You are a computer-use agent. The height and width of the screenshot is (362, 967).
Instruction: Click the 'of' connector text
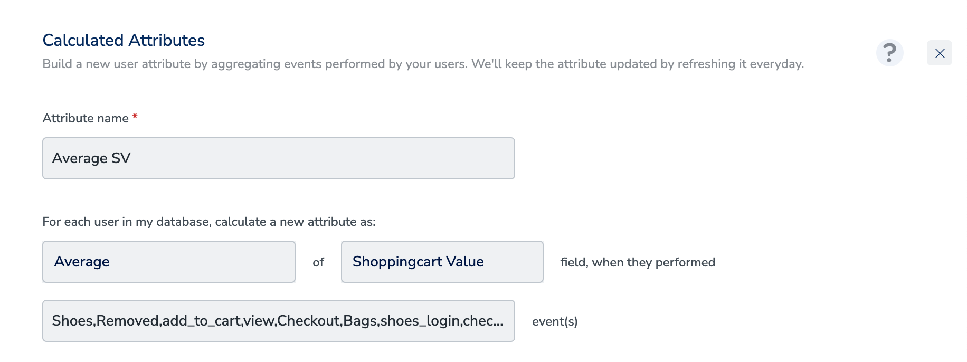coord(318,262)
